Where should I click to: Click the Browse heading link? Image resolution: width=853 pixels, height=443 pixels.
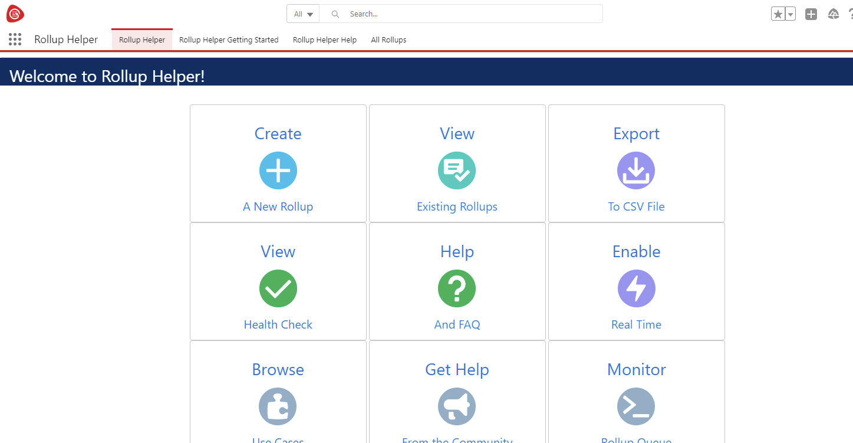278,370
